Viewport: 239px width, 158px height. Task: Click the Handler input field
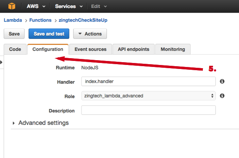(149, 81)
